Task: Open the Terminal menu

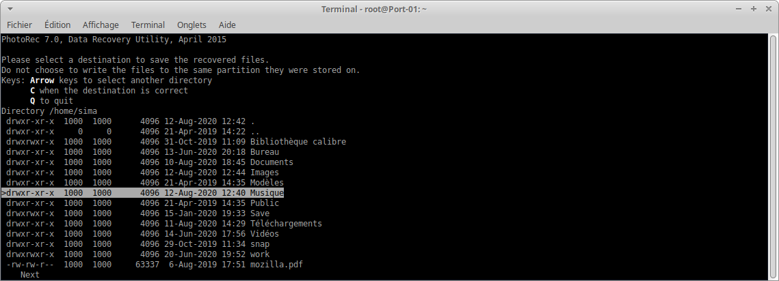Action: pyautogui.click(x=148, y=25)
